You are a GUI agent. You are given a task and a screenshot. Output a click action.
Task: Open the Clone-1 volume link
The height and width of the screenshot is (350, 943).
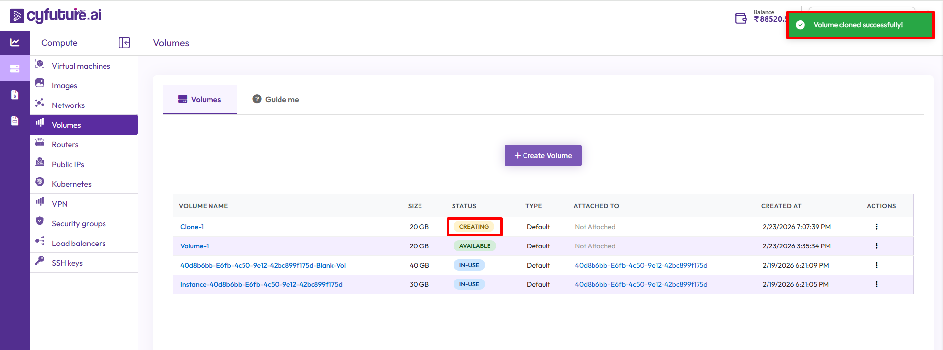(x=192, y=227)
